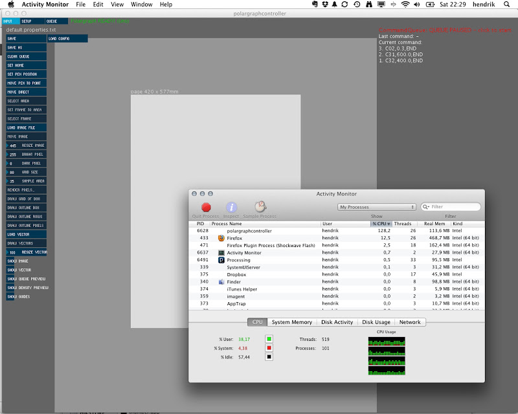Click the green % User color swatch
This screenshot has height=414, width=518.
click(x=269, y=339)
